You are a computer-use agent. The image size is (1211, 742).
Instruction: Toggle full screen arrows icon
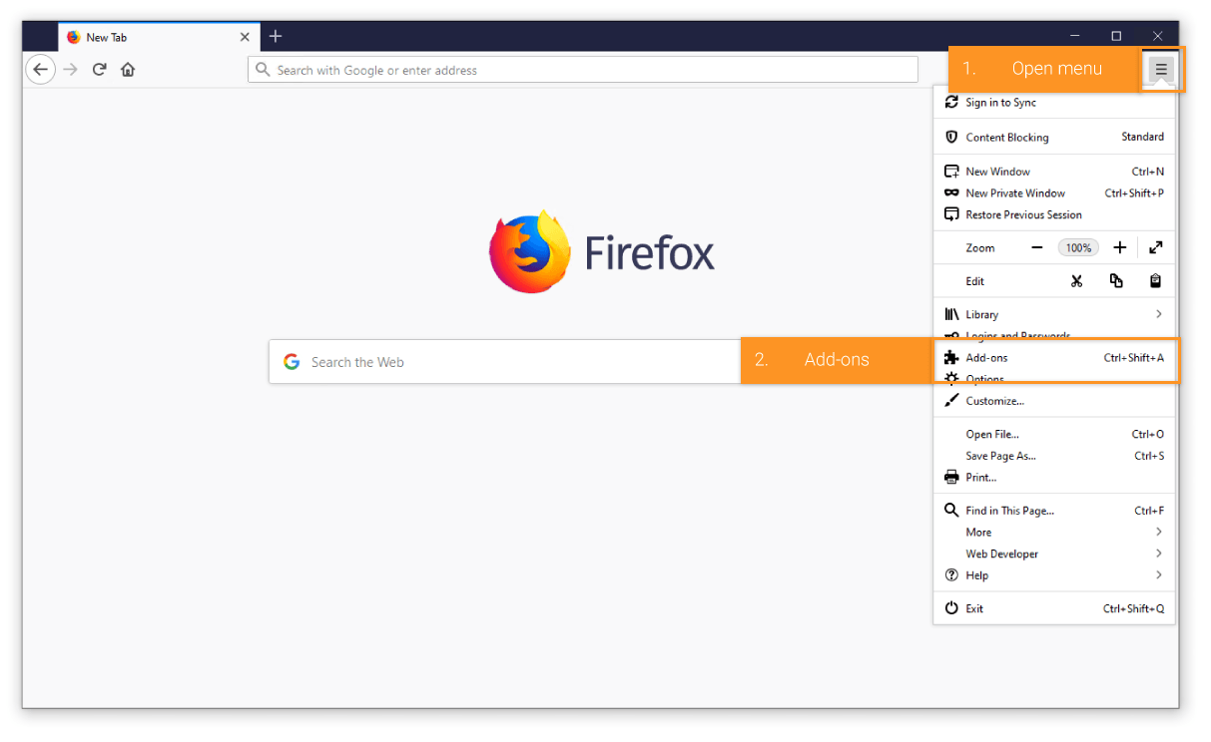click(1155, 247)
